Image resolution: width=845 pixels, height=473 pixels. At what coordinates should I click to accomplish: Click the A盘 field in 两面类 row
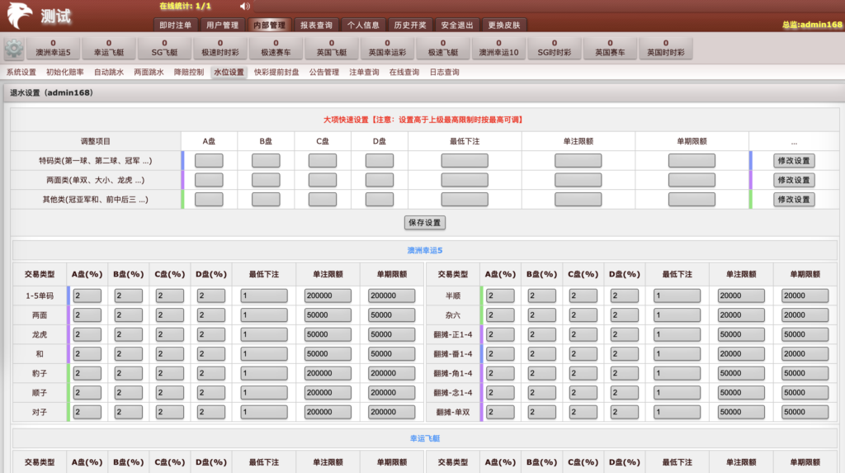[x=209, y=180]
